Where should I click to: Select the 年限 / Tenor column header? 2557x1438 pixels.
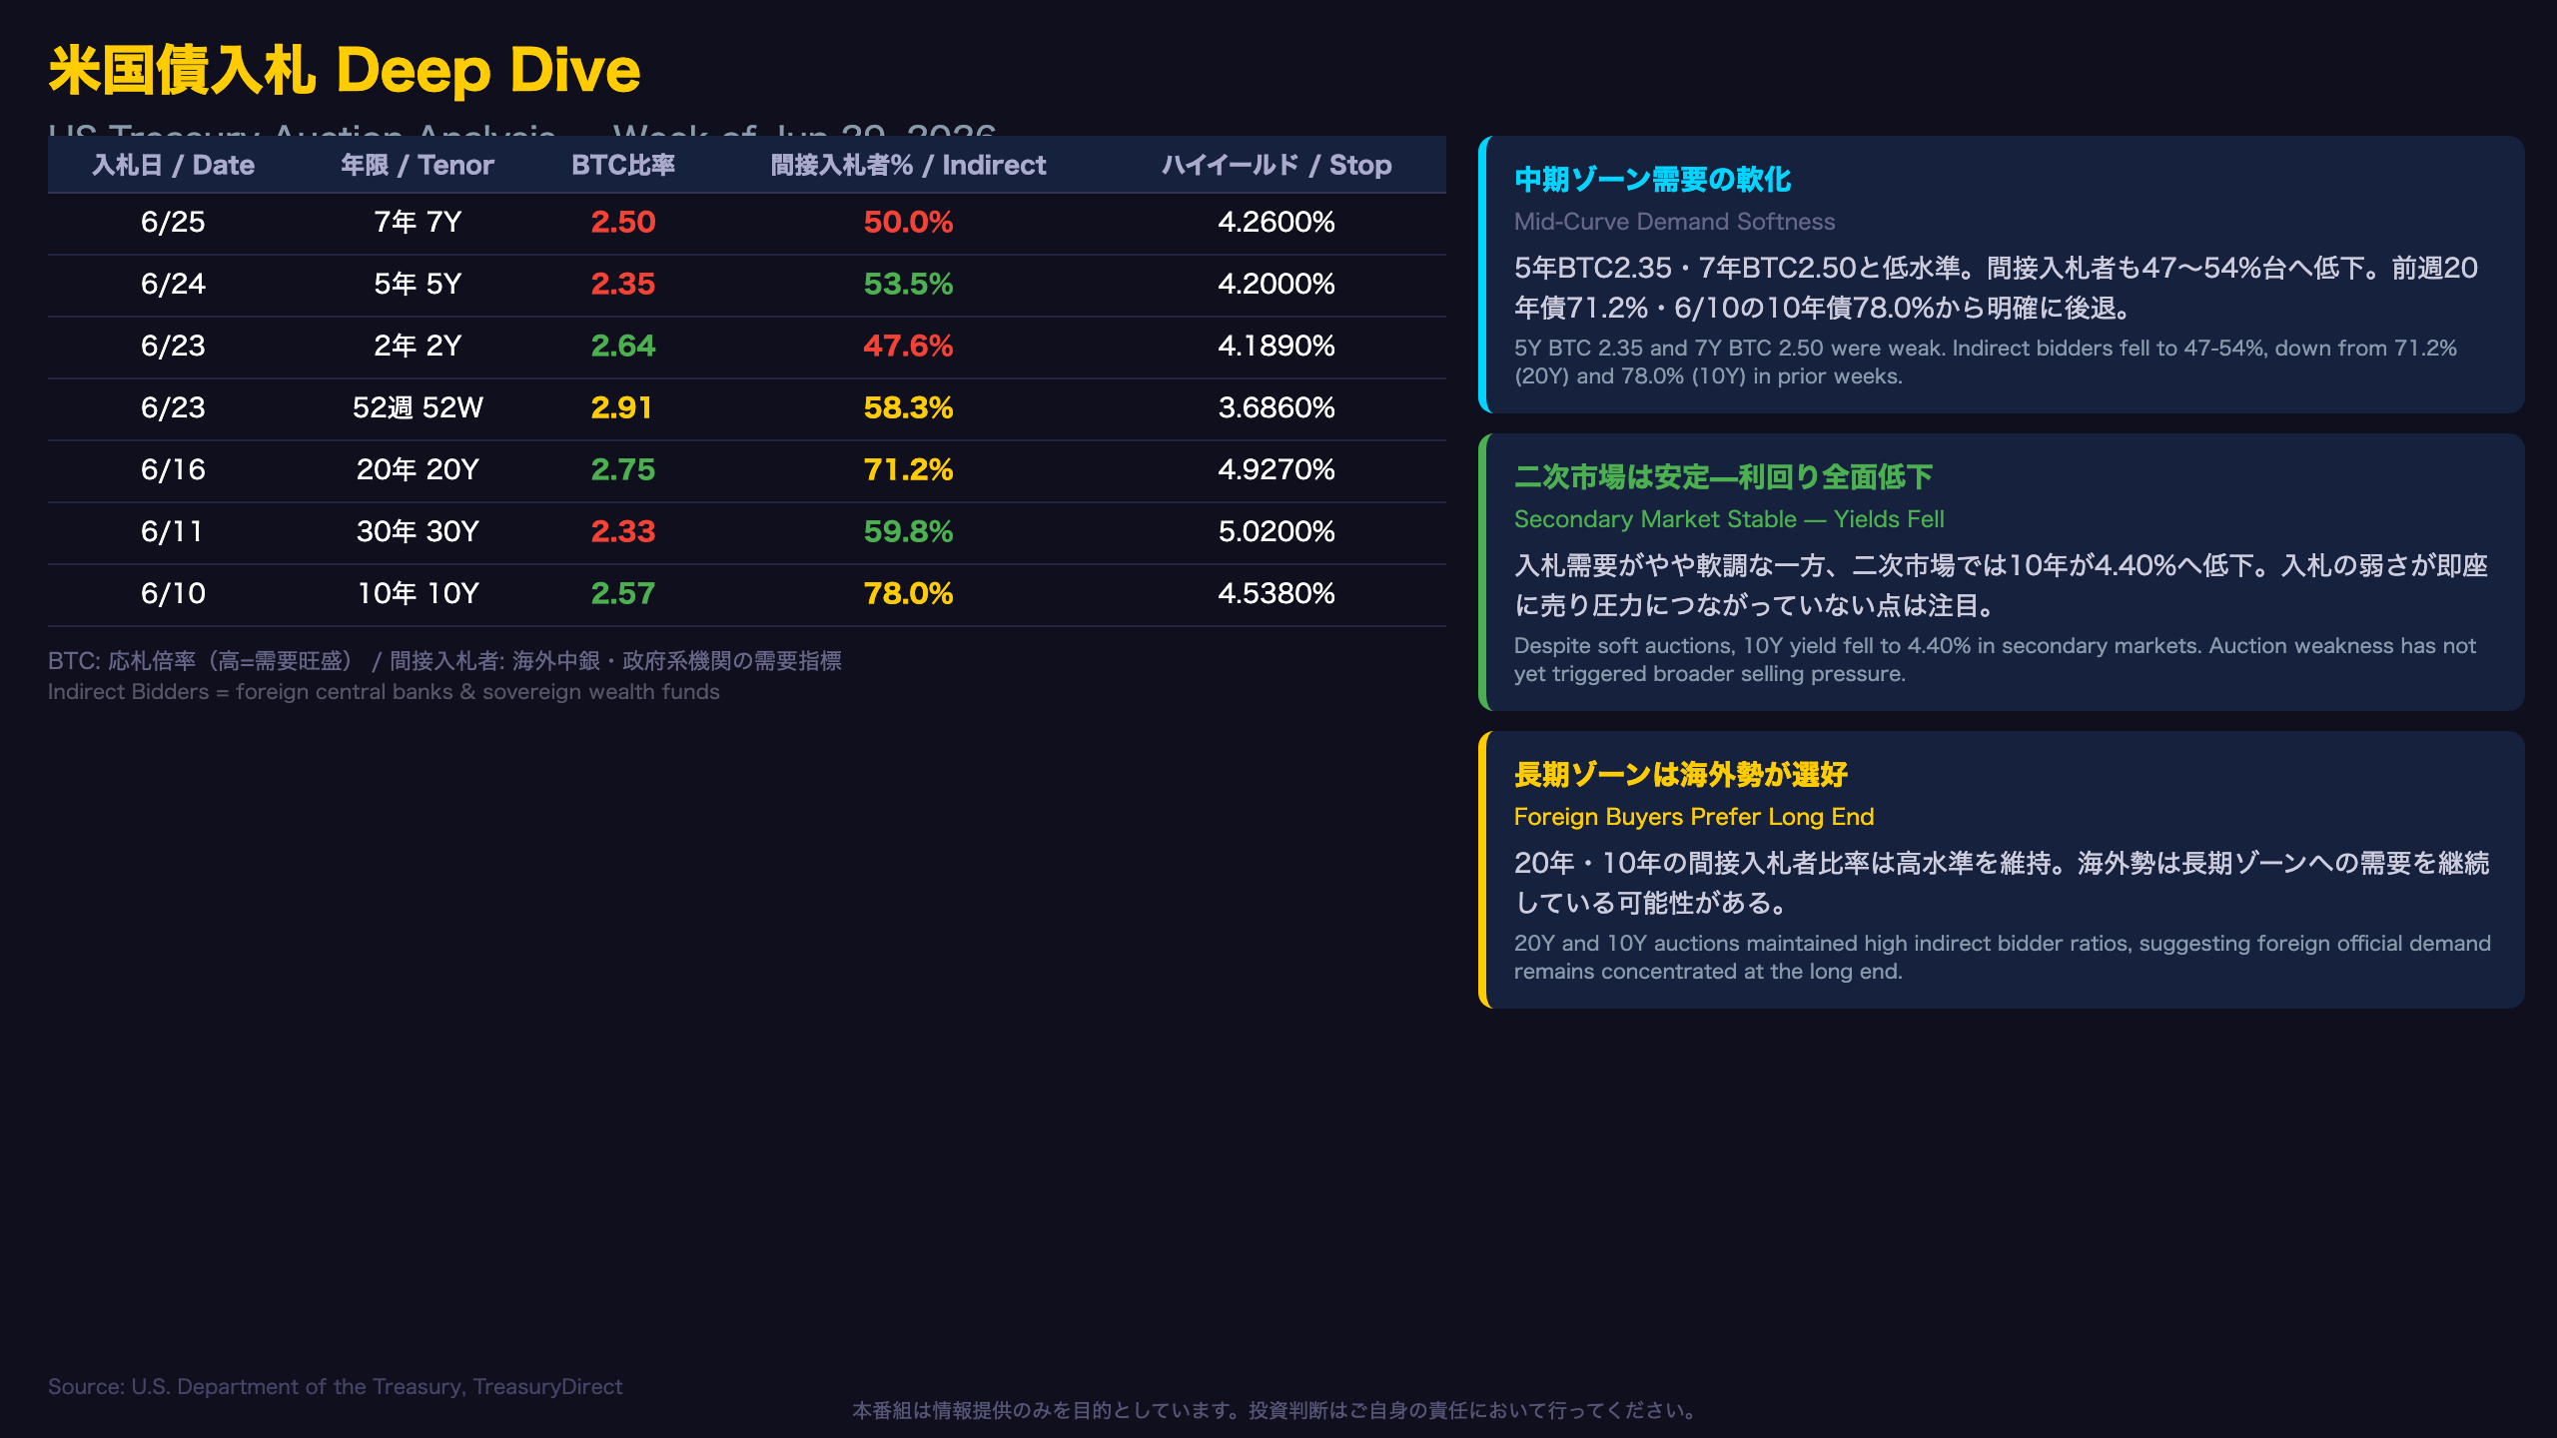[418, 165]
